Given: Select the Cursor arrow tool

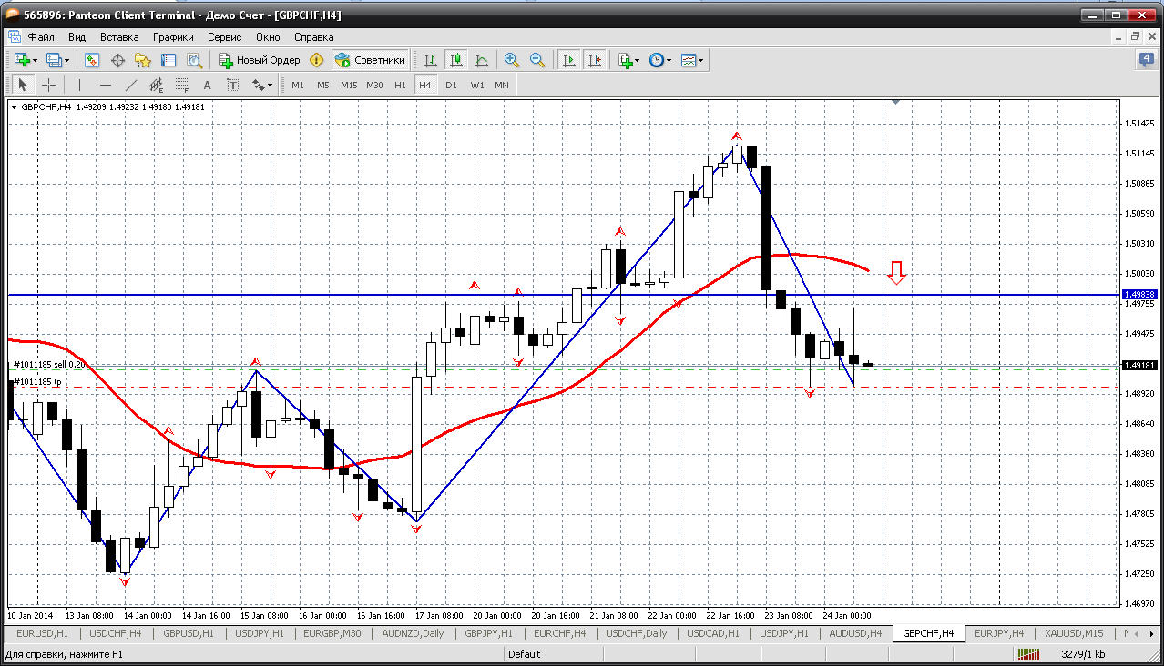Looking at the screenshot, I should tap(23, 85).
